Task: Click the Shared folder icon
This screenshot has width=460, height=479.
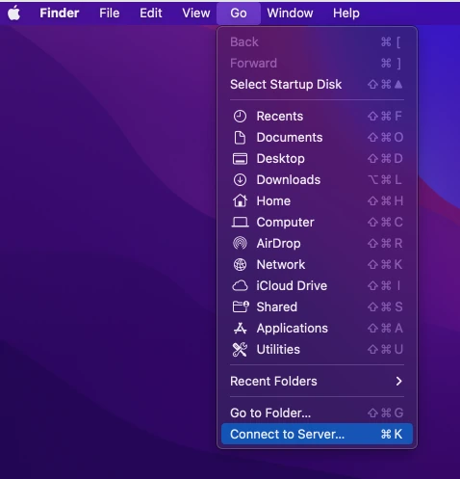Action: (241, 306)
